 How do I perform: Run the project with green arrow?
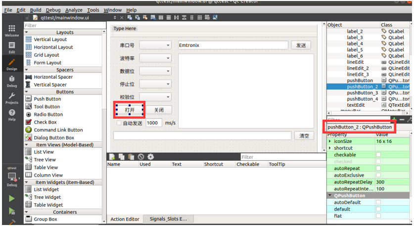11,198
